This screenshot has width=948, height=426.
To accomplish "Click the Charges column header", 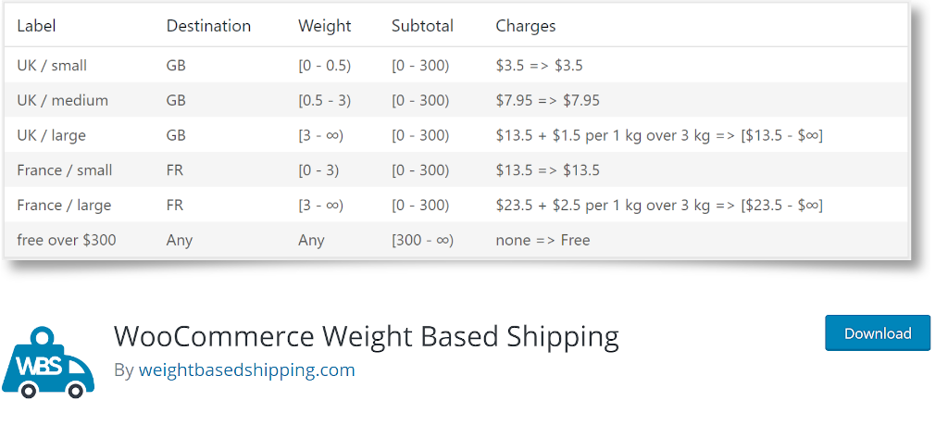I will pyautogui.click(x=526, y=26).
